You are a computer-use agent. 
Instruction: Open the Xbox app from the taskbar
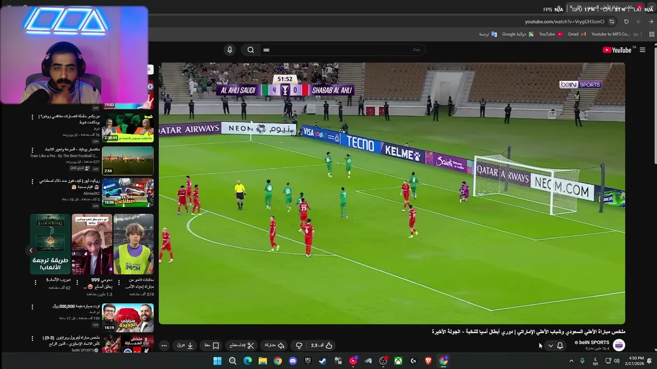pyautogui.click(x=398, y=361)
